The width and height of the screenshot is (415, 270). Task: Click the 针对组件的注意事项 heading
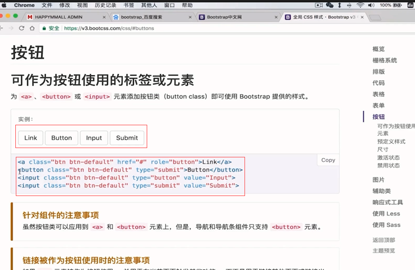coord(61,215)
